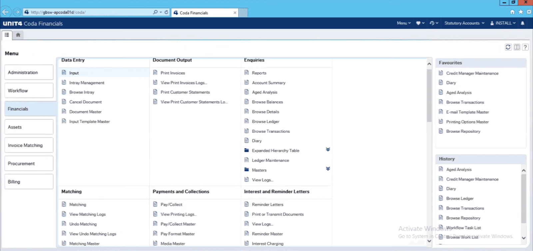Open the notifications bell icon
This screenshot has height=251, width=533.
(522, 23)
